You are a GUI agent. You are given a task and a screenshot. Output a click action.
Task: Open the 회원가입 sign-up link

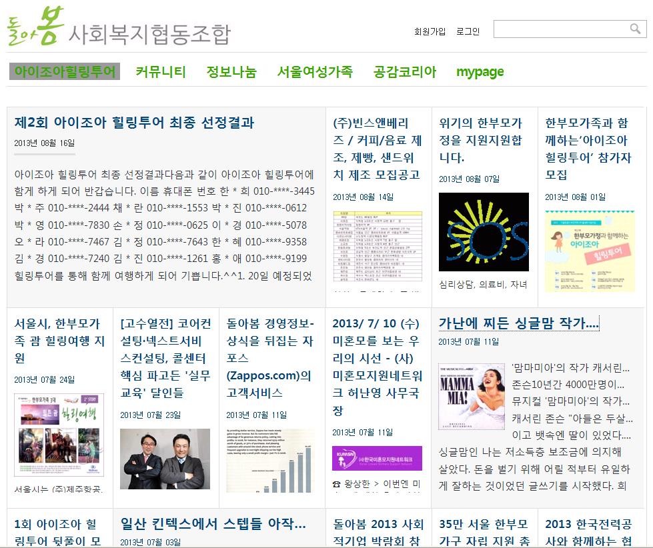430,31
